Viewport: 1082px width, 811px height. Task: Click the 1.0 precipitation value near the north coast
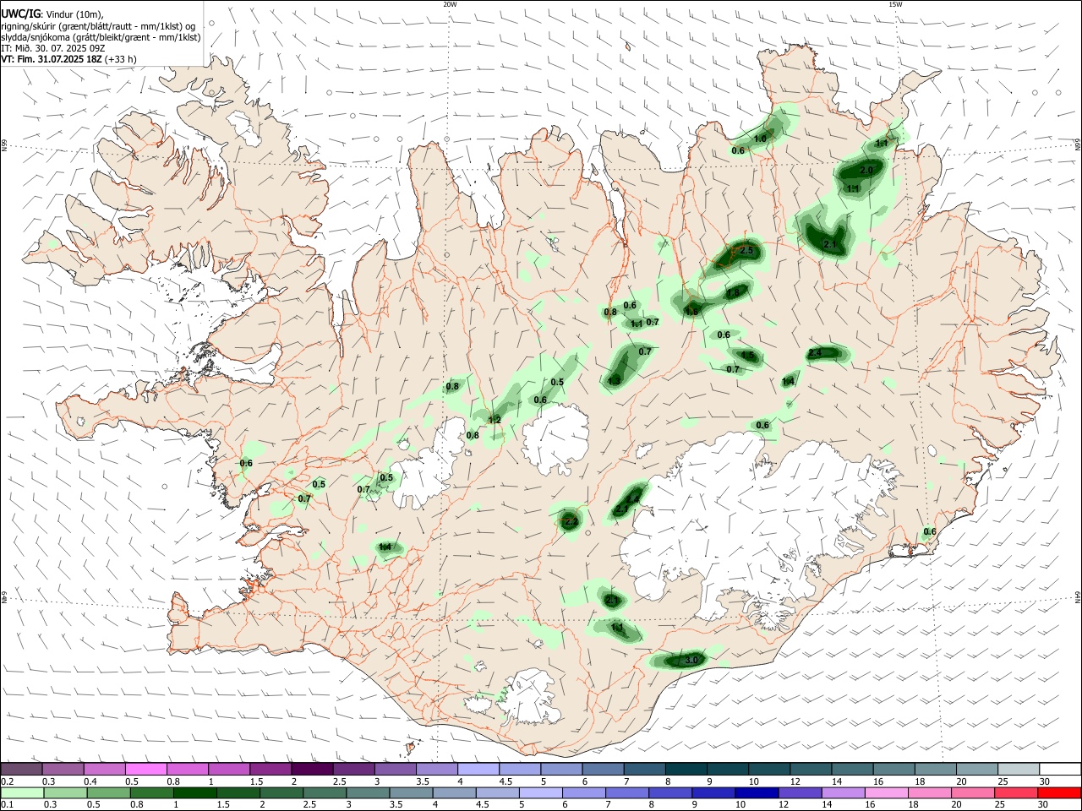tap(760, 139)
